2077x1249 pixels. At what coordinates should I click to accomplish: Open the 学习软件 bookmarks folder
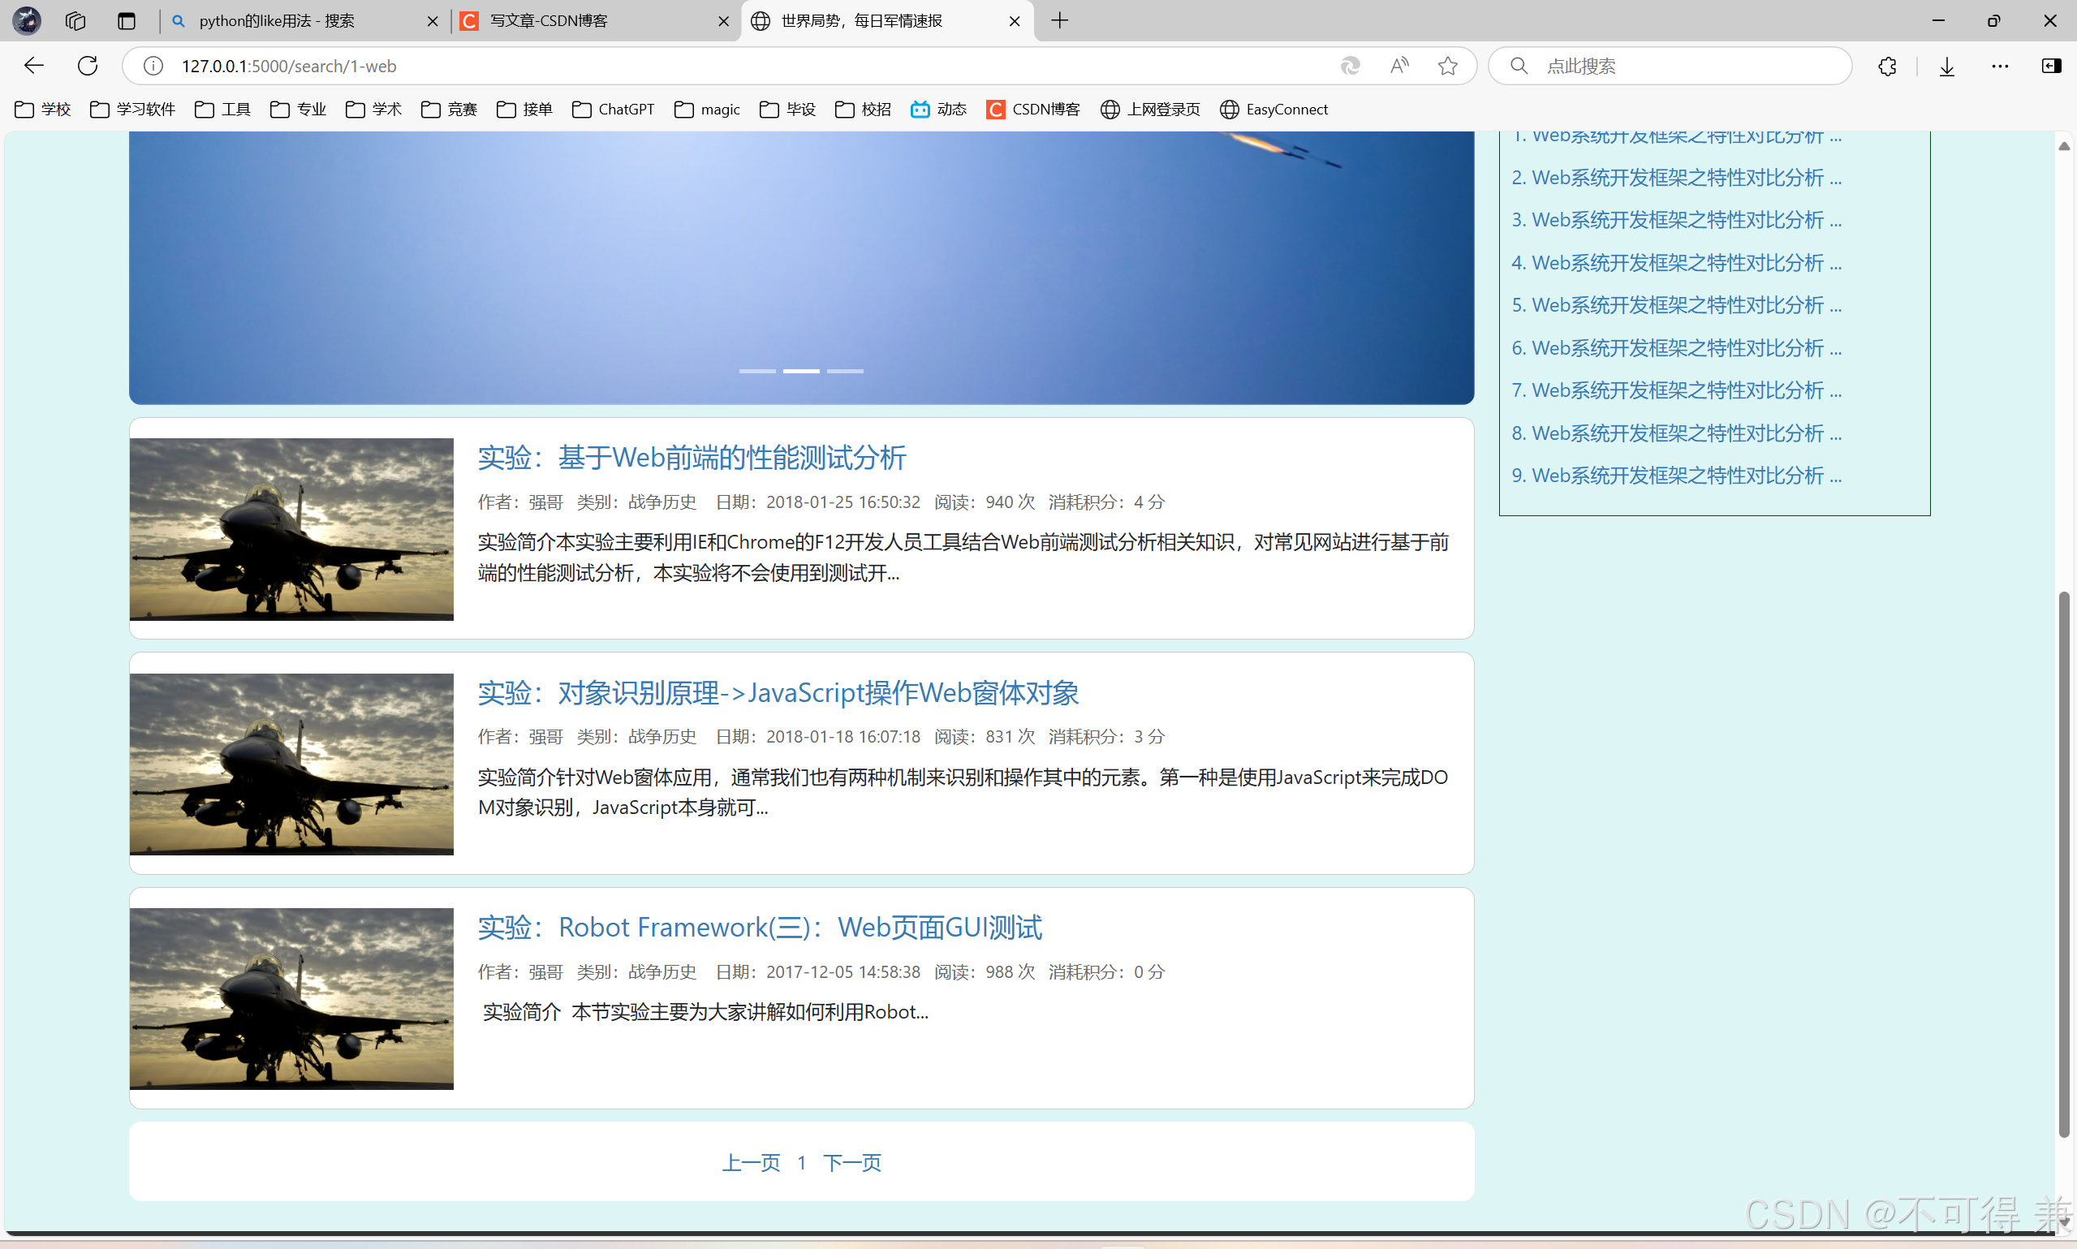point(132,110)
